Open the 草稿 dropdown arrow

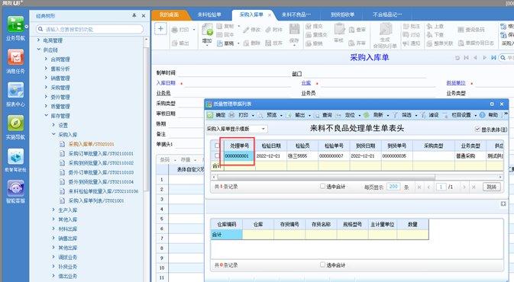pos(238,43)
